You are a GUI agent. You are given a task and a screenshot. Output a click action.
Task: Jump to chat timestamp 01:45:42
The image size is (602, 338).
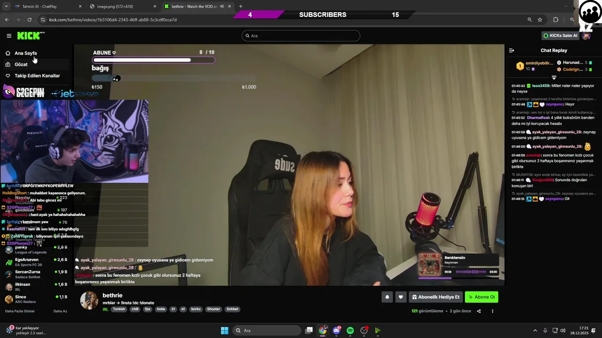(518, 86)
